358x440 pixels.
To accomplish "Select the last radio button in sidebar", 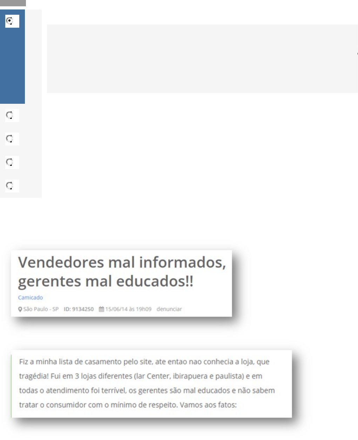I will pos(10,185).
